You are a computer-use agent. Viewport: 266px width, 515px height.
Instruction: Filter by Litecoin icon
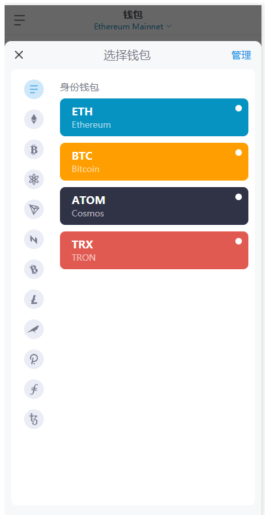[34, 299]
